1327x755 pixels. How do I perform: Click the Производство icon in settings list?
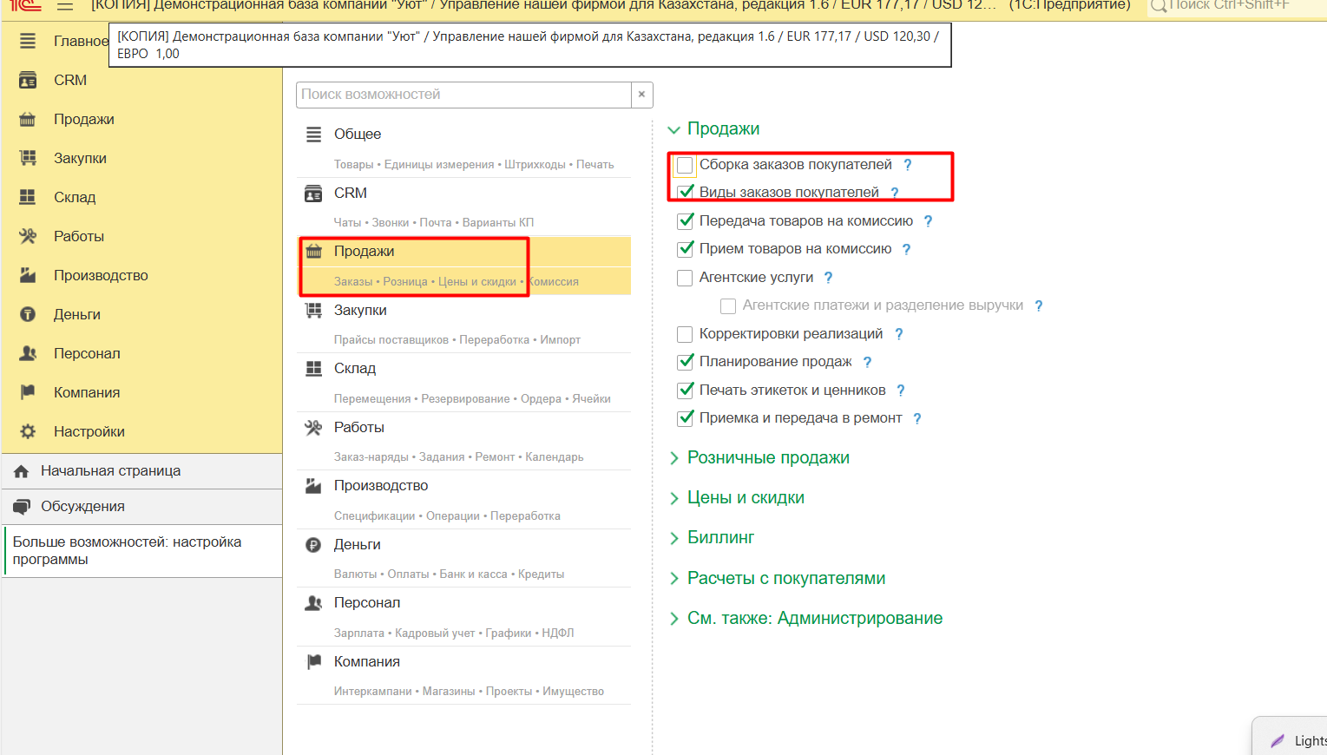pos(313,486)
